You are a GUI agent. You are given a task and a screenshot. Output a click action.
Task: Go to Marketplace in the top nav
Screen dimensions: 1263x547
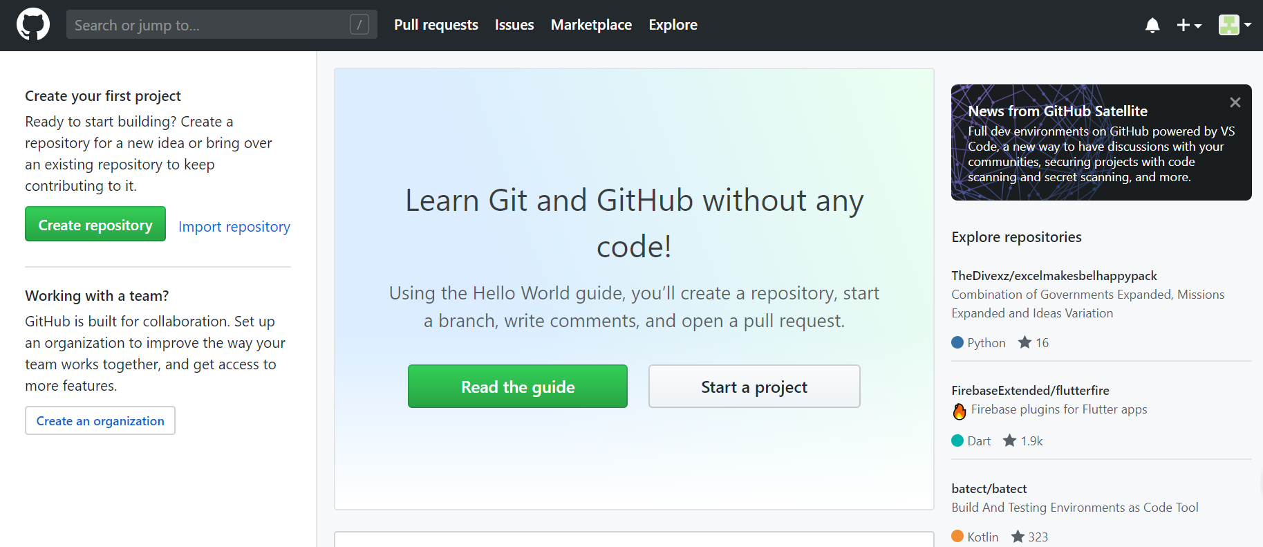591,25
